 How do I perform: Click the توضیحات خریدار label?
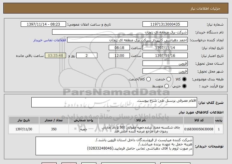(209, 146)
